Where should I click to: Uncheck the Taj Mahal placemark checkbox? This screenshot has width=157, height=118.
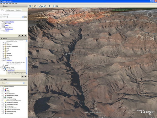coord(3,53)
